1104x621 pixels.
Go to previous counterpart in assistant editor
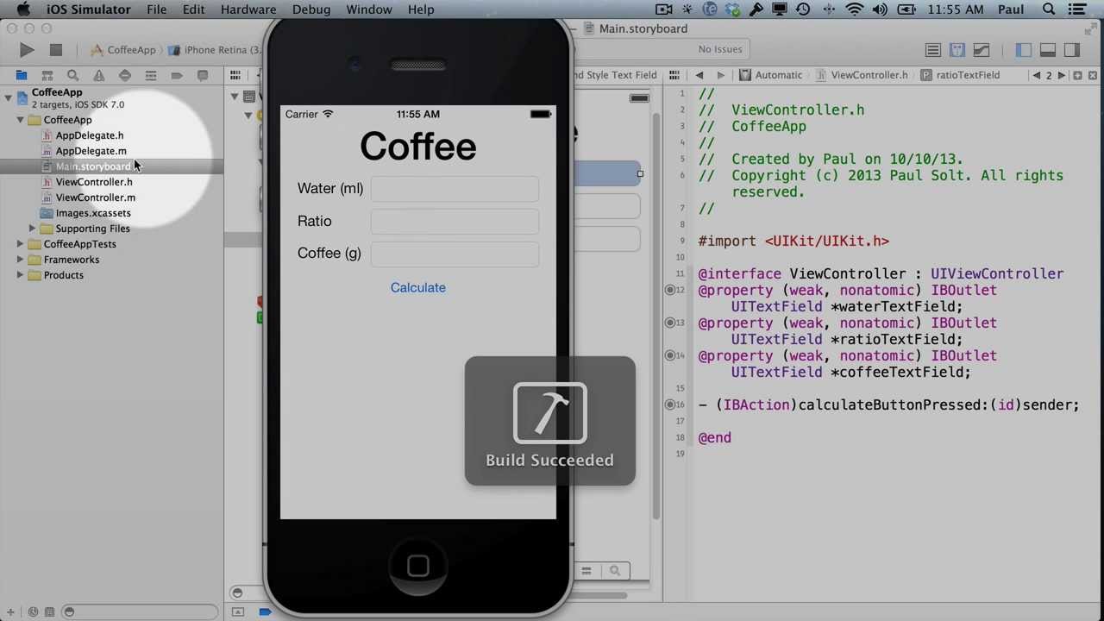1037,75
